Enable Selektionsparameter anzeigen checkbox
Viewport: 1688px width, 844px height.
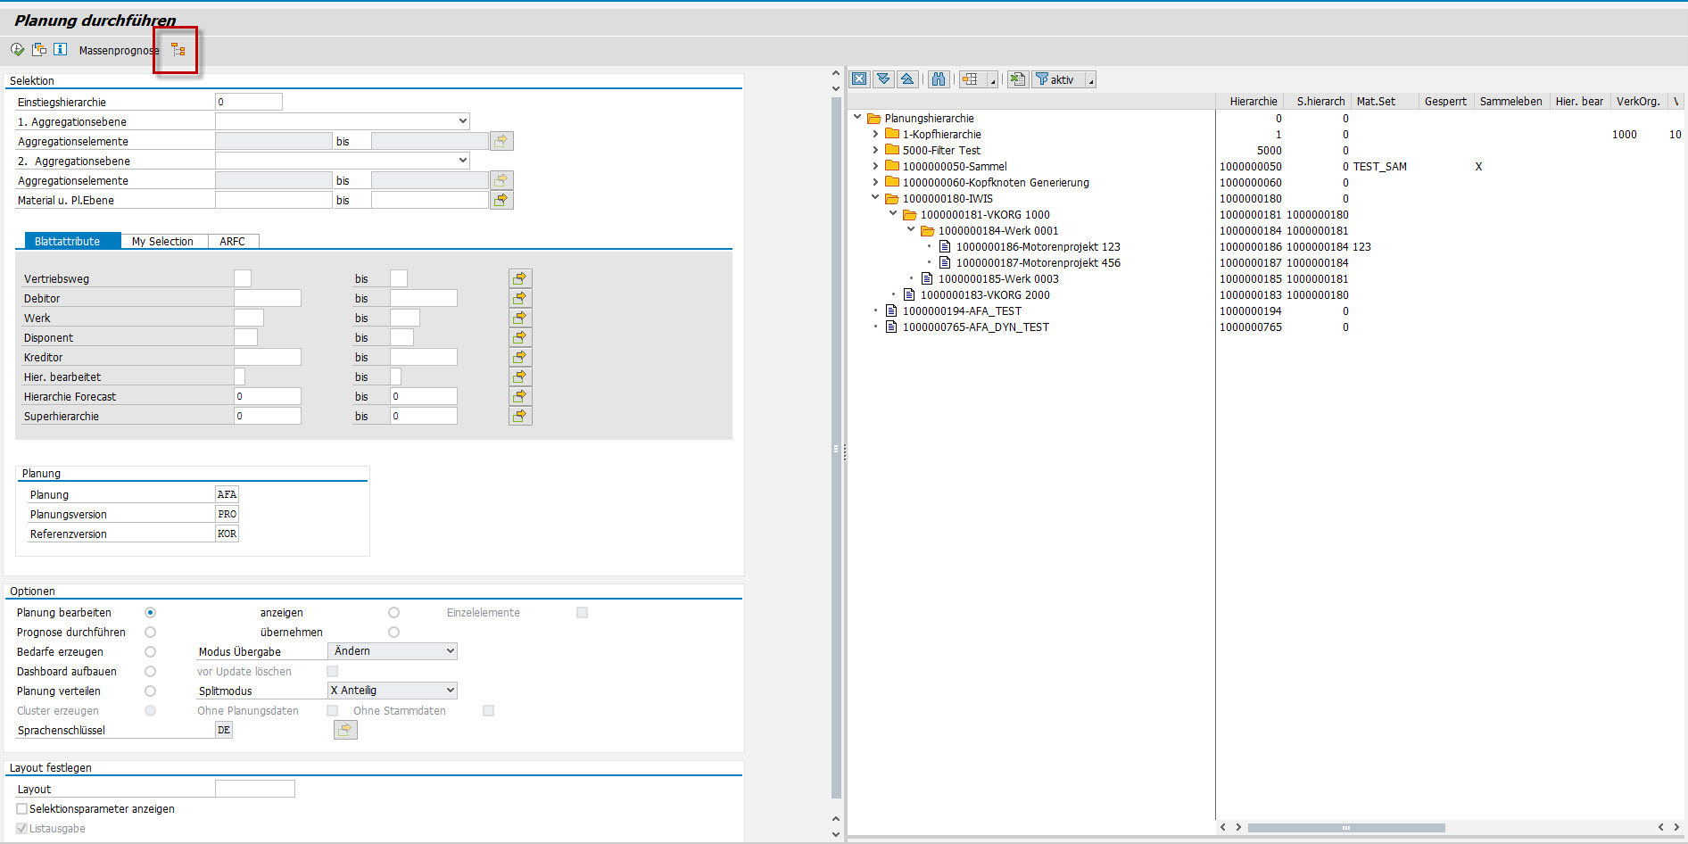pyautogui.click(x=22, y=809)
